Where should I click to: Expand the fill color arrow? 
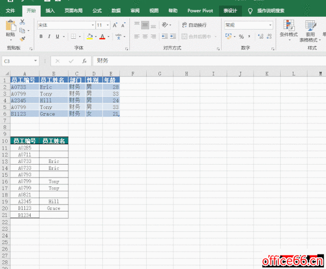(96, 37)
